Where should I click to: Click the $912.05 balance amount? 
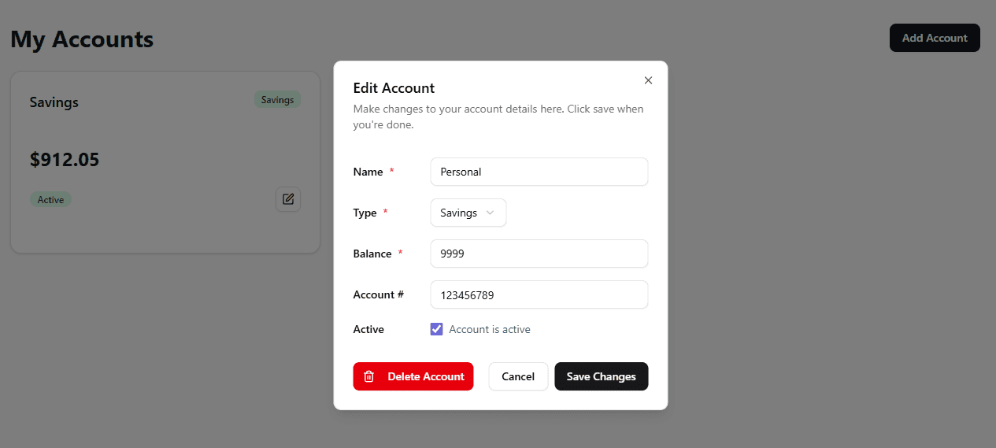[x=65, y=160]
